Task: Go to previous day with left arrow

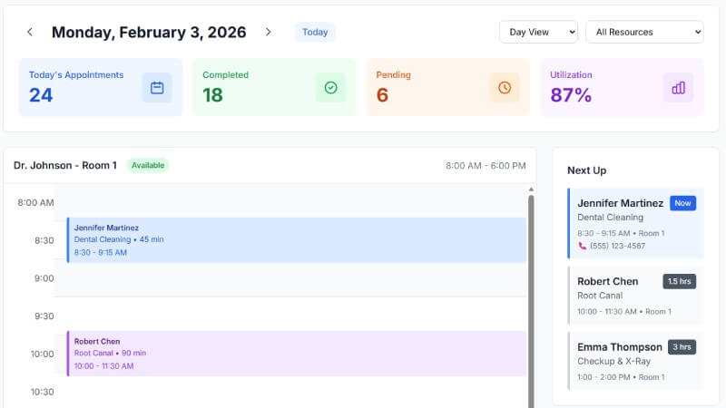Action: coord(30,32)
